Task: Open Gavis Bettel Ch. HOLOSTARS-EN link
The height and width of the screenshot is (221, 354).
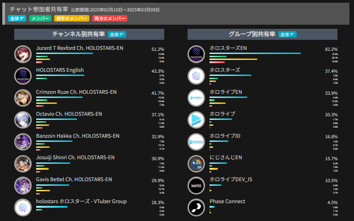Action: [74, 179]
